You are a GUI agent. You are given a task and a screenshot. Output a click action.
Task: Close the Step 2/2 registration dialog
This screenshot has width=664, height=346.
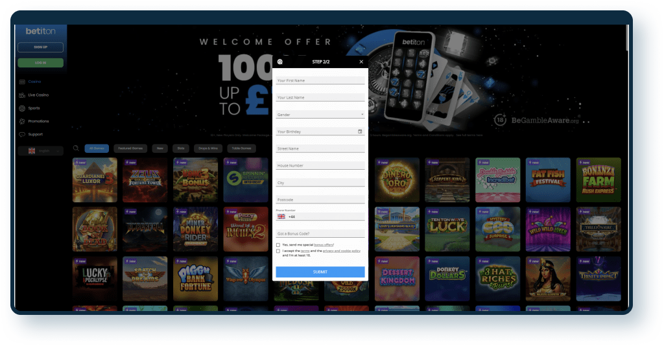(x=361, y=62)
